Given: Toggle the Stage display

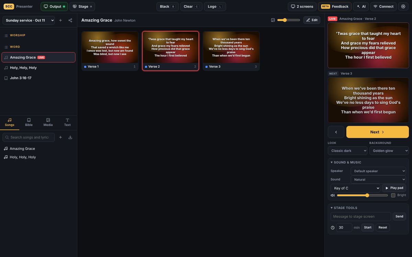Looking at the screenshot, I should (82, 7).
